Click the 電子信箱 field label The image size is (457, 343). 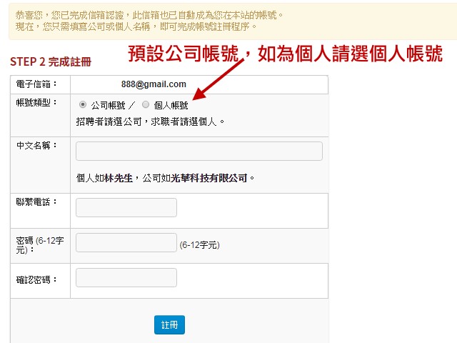pos(37,84)
